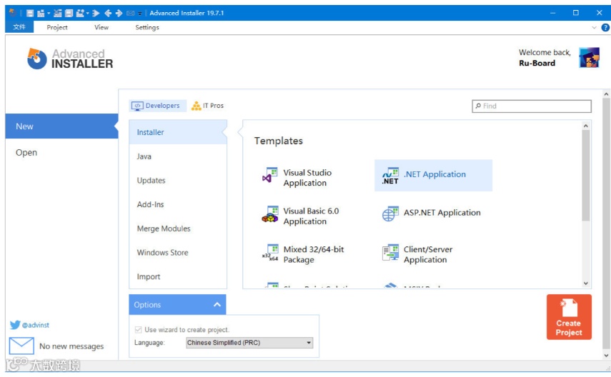611x377 pixels.
Task: Click the envelope icon in title toolbar
Action: tap(131, 14)
